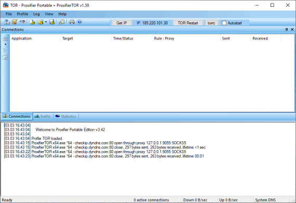
Task: Open the Proxification Rules toolbar icon
Action: coord(15,22)
